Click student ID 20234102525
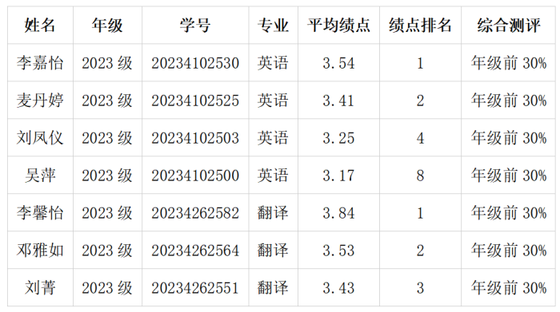This screenshot has width=560, height=312. click(x=195, y=101)
